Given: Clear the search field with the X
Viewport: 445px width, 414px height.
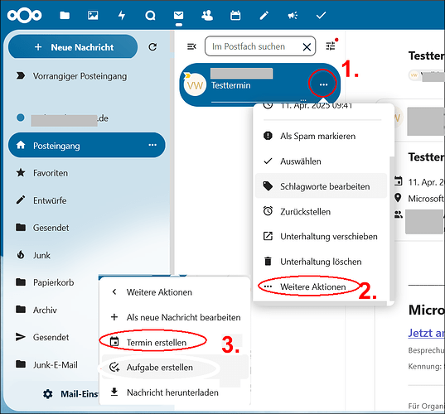Looking at the screenshot, I should click(307, 47).
